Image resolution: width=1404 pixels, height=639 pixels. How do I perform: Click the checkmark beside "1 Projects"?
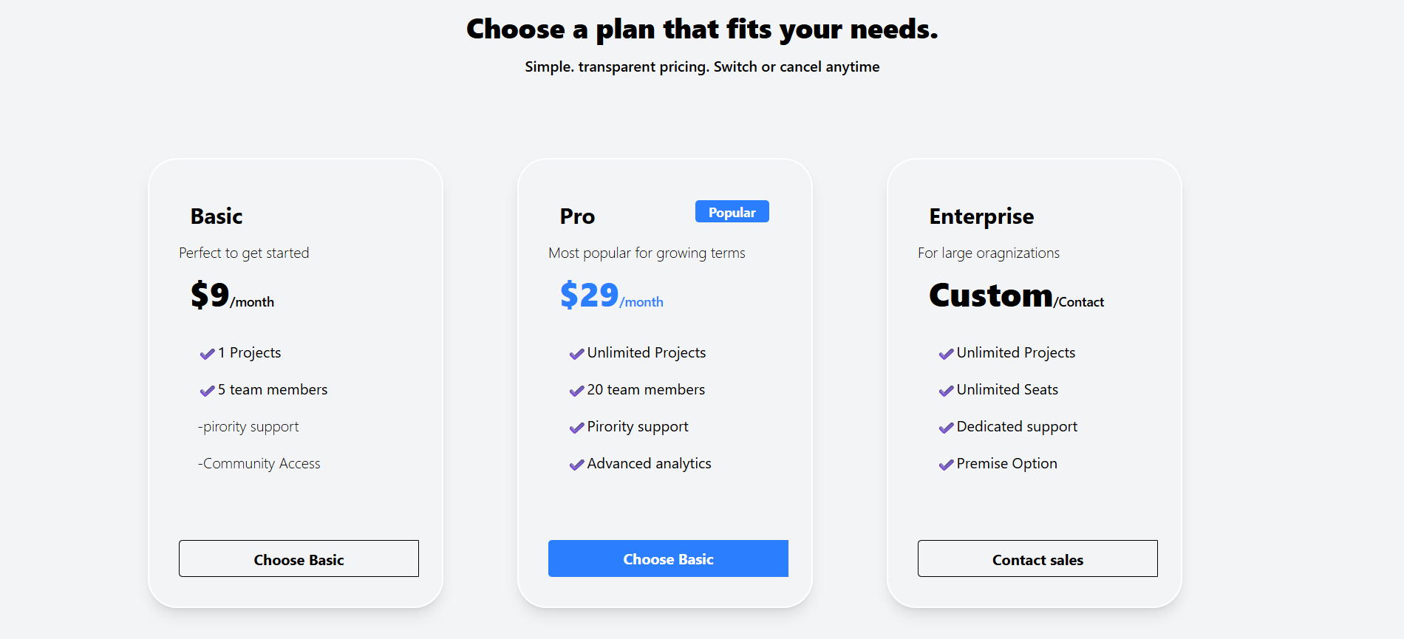tap(207, 354)
